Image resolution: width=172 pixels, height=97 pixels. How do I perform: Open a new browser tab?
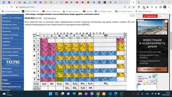(139, 2)
